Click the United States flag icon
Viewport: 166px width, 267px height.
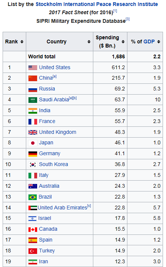(x=33, y=68)
